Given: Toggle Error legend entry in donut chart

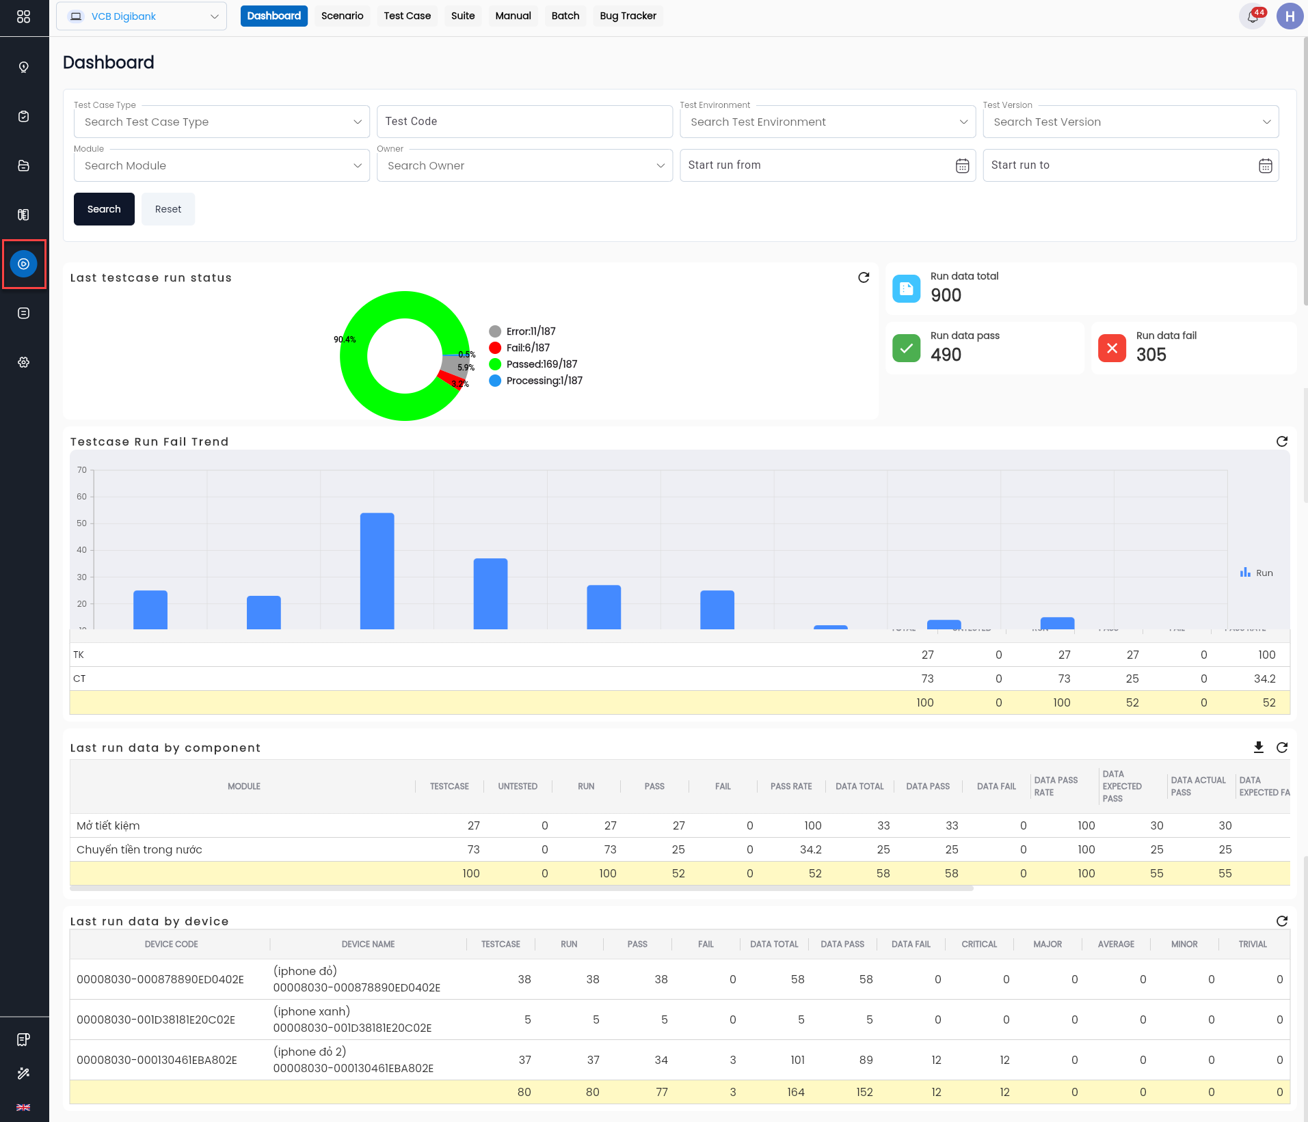Looking at the screenshot, I should 522,331.
